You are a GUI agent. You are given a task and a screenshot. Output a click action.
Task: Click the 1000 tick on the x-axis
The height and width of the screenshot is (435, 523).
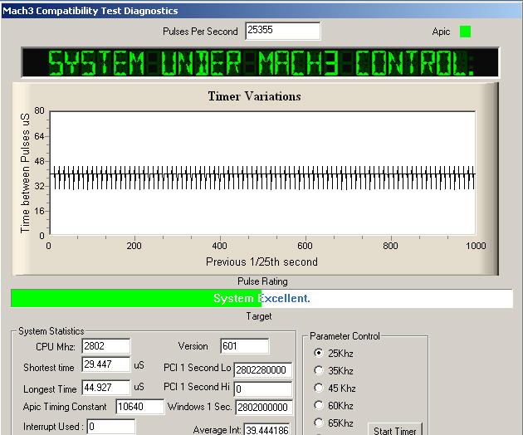pyautogui.click(x=476, y=246)
